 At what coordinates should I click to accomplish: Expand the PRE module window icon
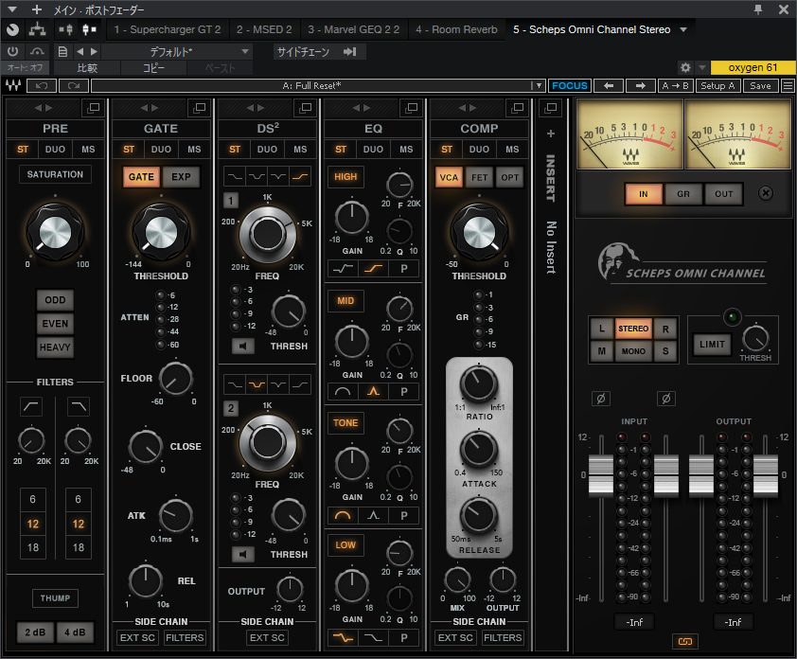[x=93, y=108]
